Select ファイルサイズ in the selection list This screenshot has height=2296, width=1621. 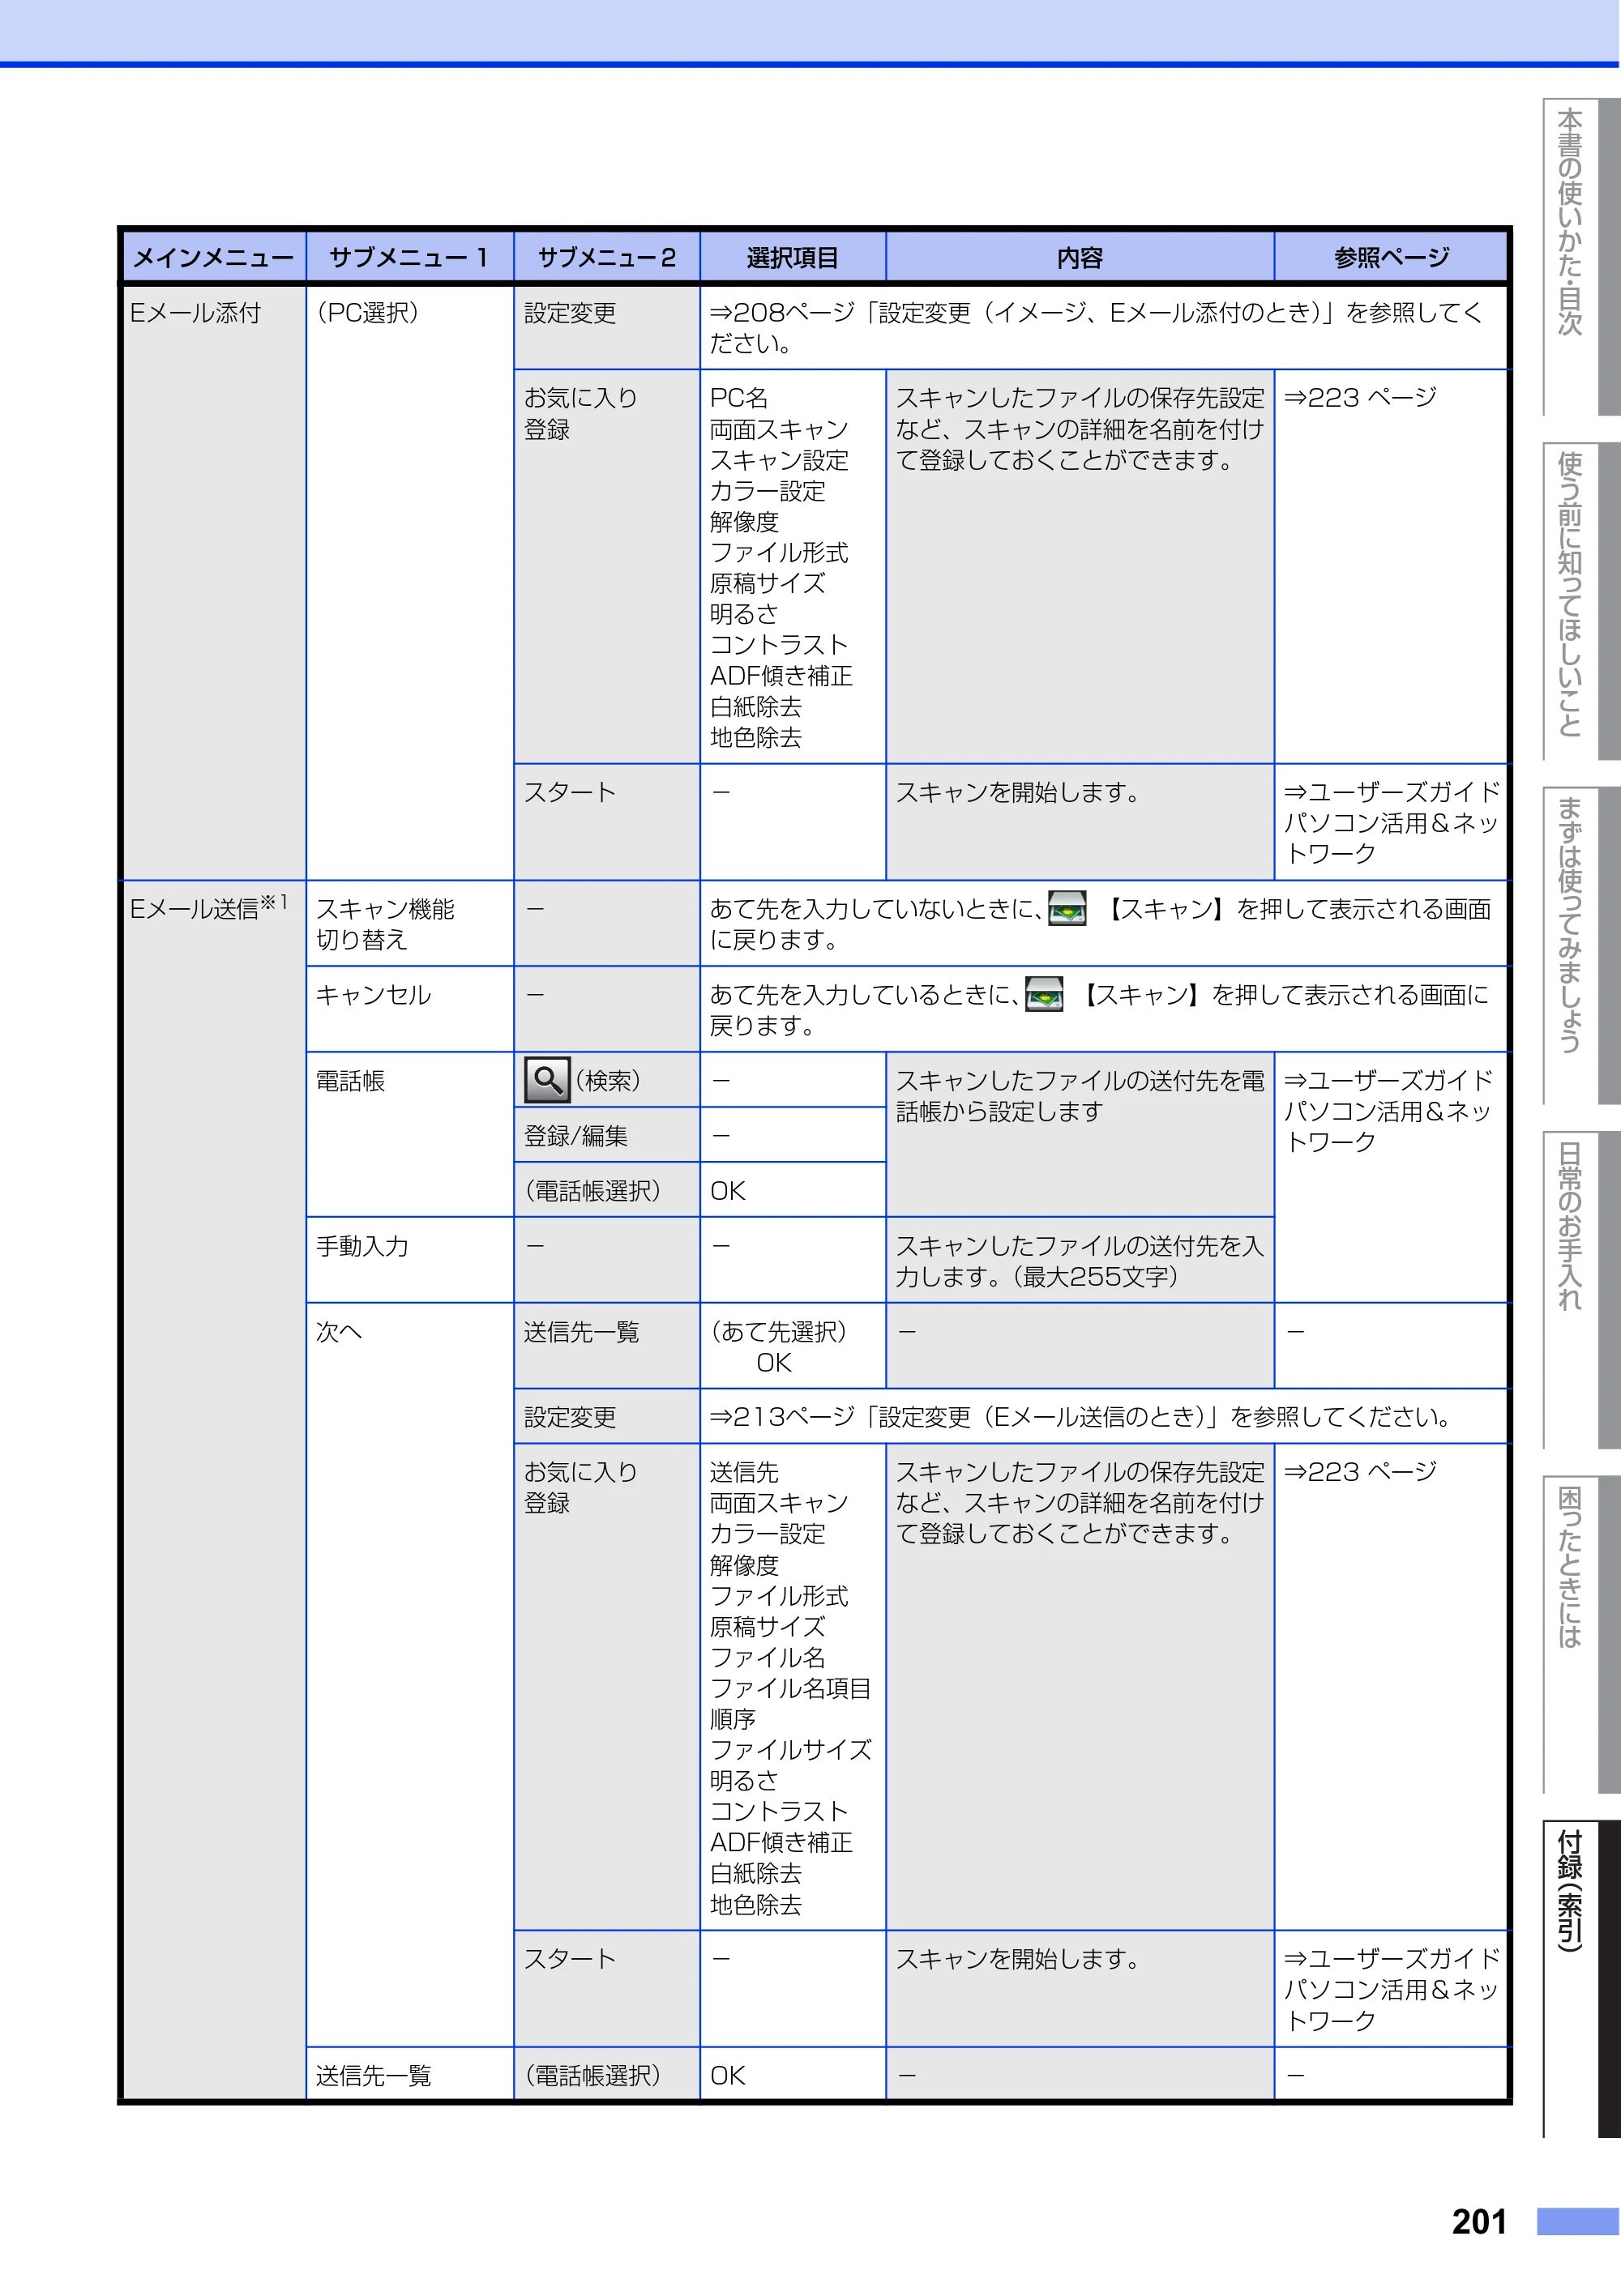pyautogui.click(x=790, y=1749)
